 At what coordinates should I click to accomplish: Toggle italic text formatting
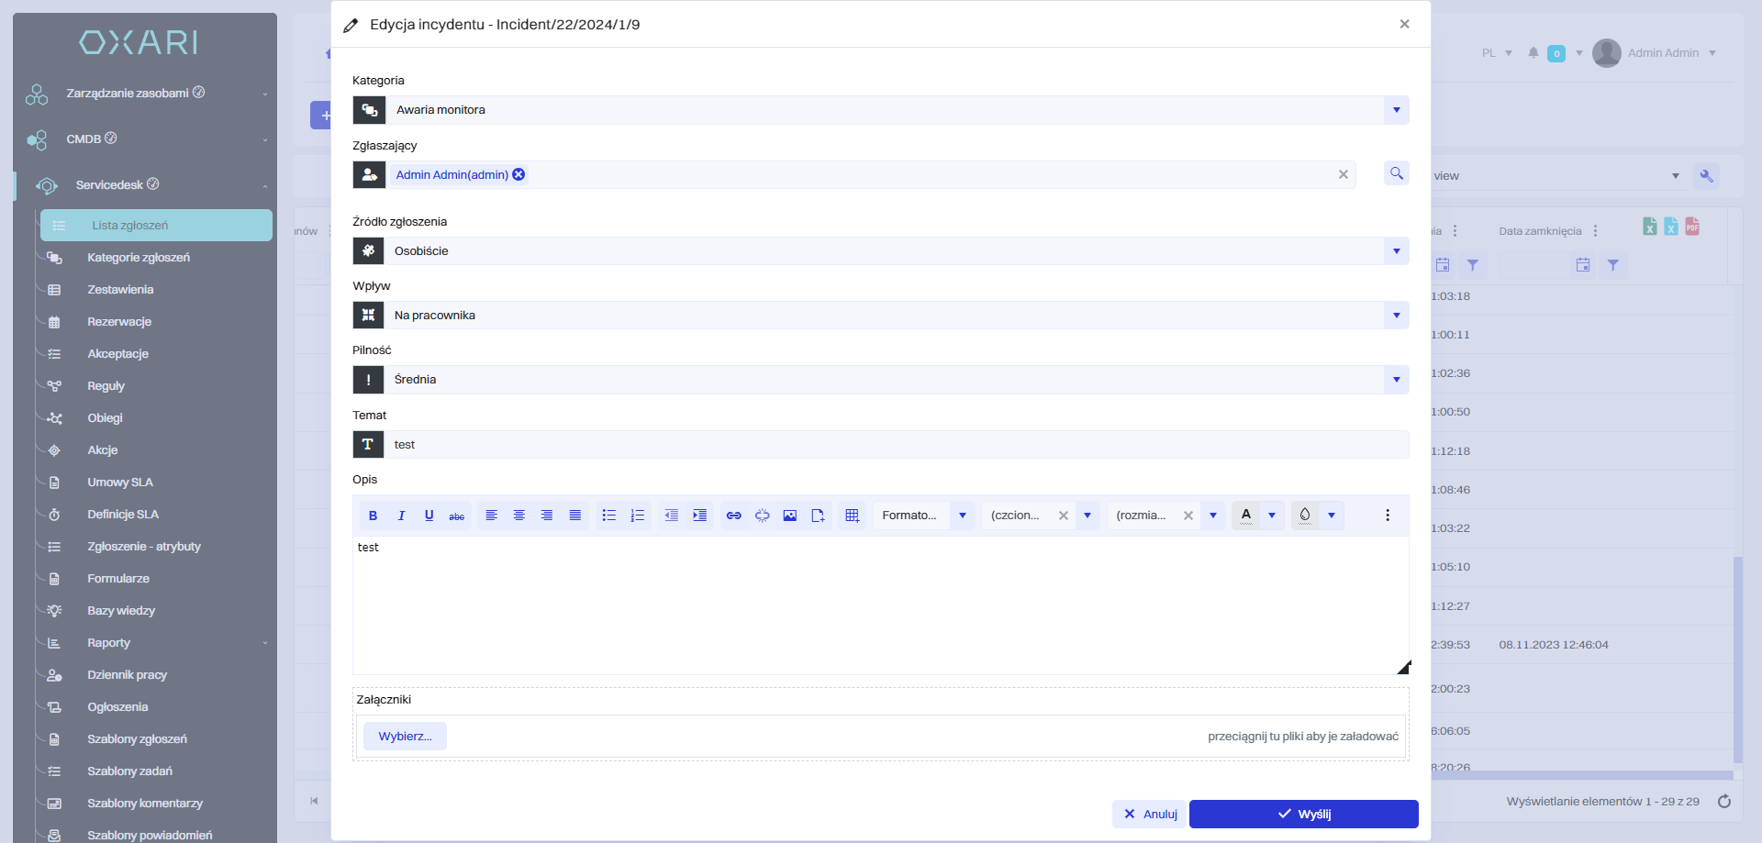click(x=401, y=516)
